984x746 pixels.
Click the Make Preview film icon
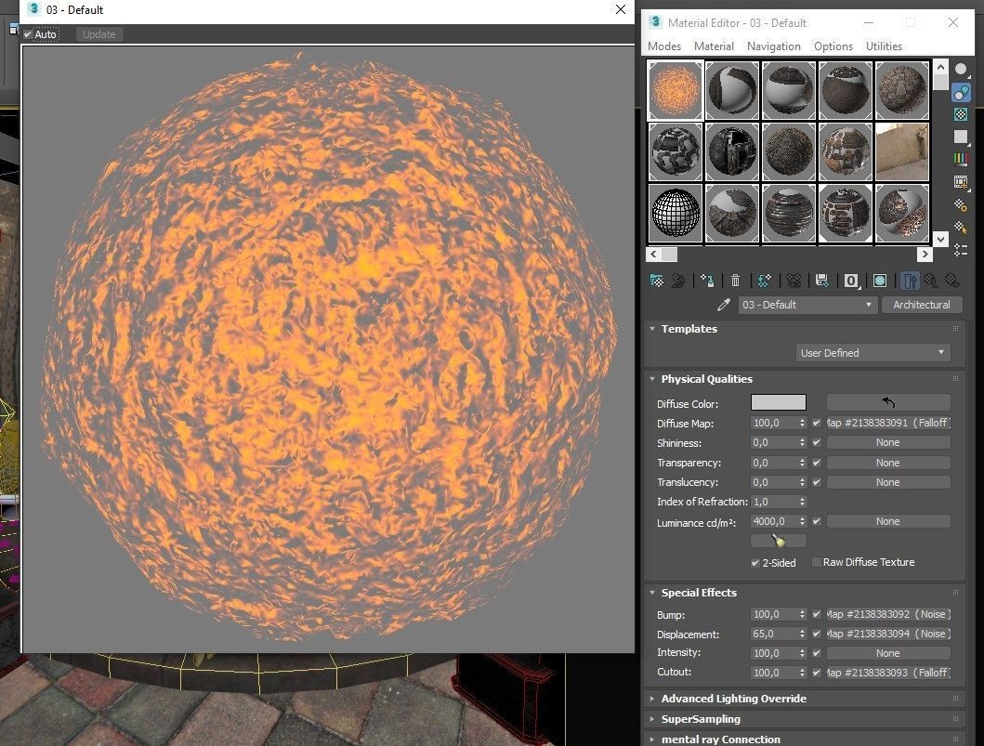click(961, 182)
